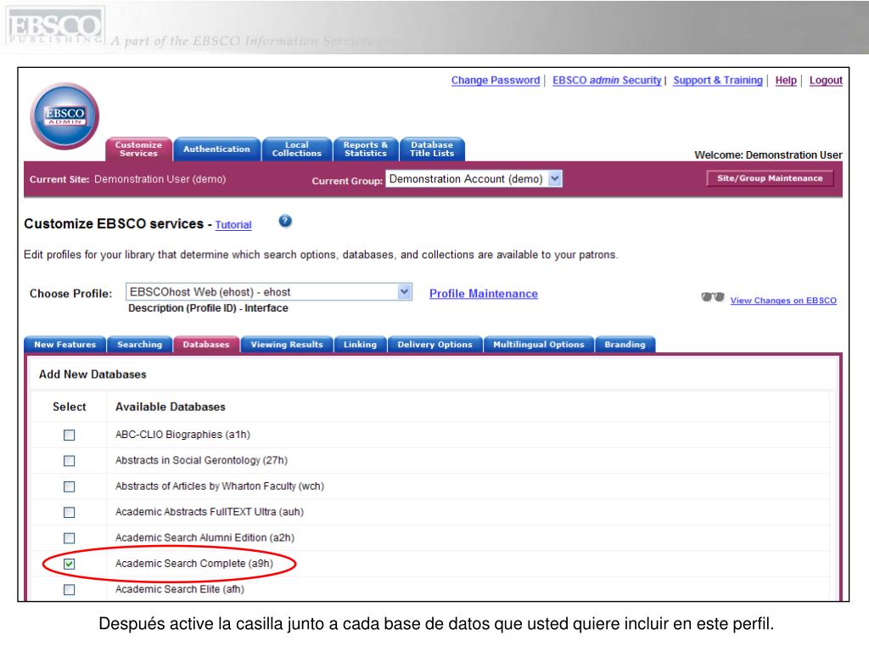This screenshot has width=869, height=652.
Task: Open the Help link
Action: 786,81
